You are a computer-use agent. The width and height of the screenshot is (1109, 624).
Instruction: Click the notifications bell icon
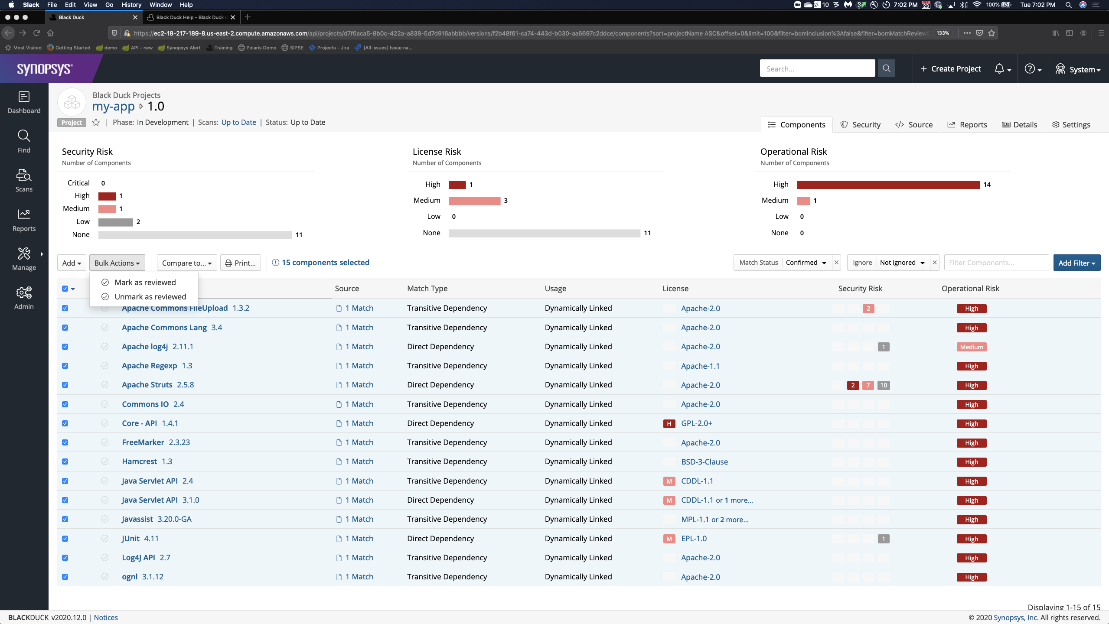tap(999, 69)
